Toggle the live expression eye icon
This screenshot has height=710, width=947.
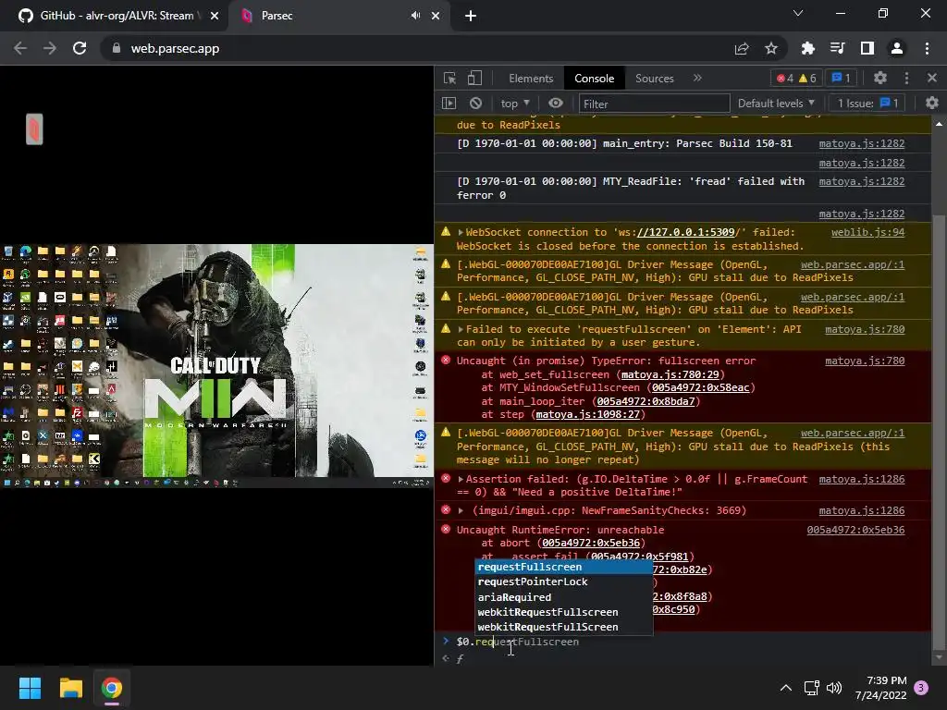[x=556, y=104]
